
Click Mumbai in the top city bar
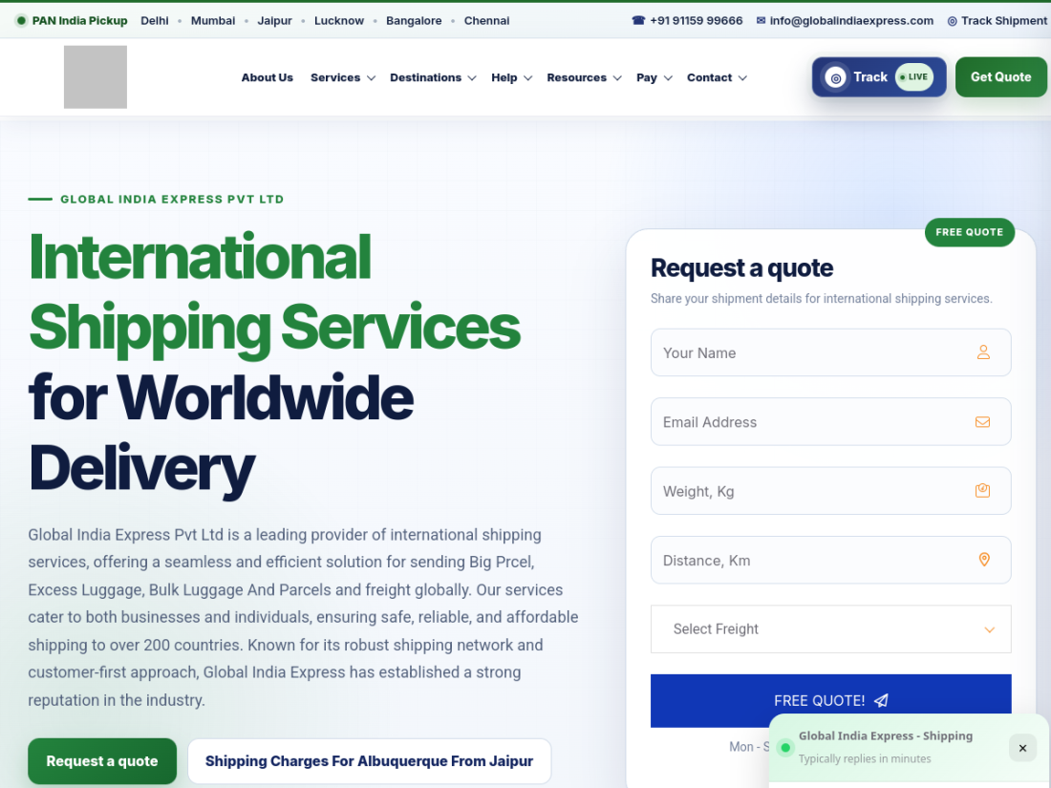[x=212, y=21]
